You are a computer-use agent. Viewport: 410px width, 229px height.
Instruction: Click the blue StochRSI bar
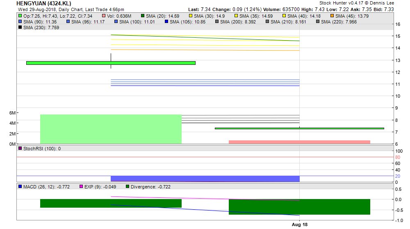205,179
